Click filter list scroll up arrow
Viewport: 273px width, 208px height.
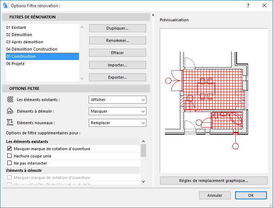[82, 27]
